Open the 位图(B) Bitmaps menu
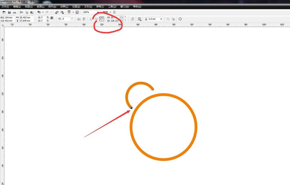The width and height of the screenshot is (290, 185). (76, 6)
